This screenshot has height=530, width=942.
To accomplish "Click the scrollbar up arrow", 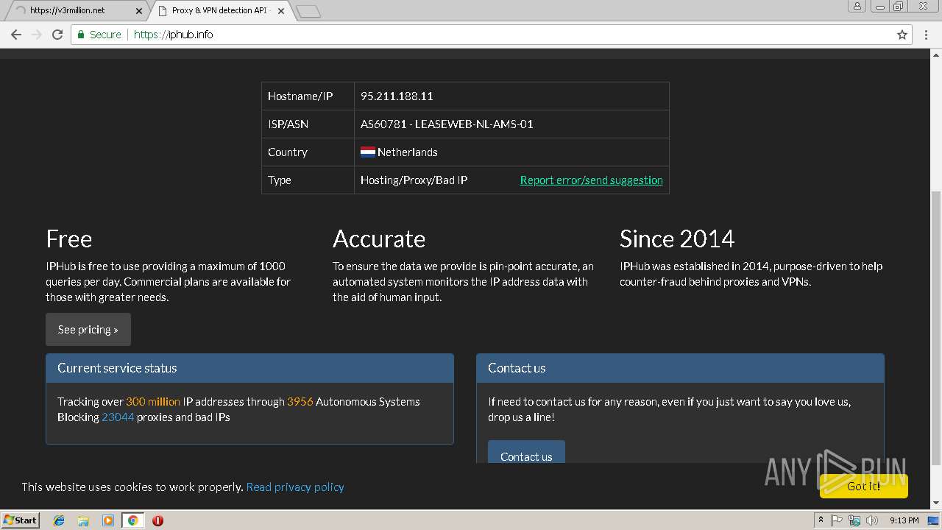I will point(936,54).
